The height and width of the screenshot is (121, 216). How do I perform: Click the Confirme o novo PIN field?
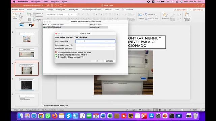[x=95, y=48]
